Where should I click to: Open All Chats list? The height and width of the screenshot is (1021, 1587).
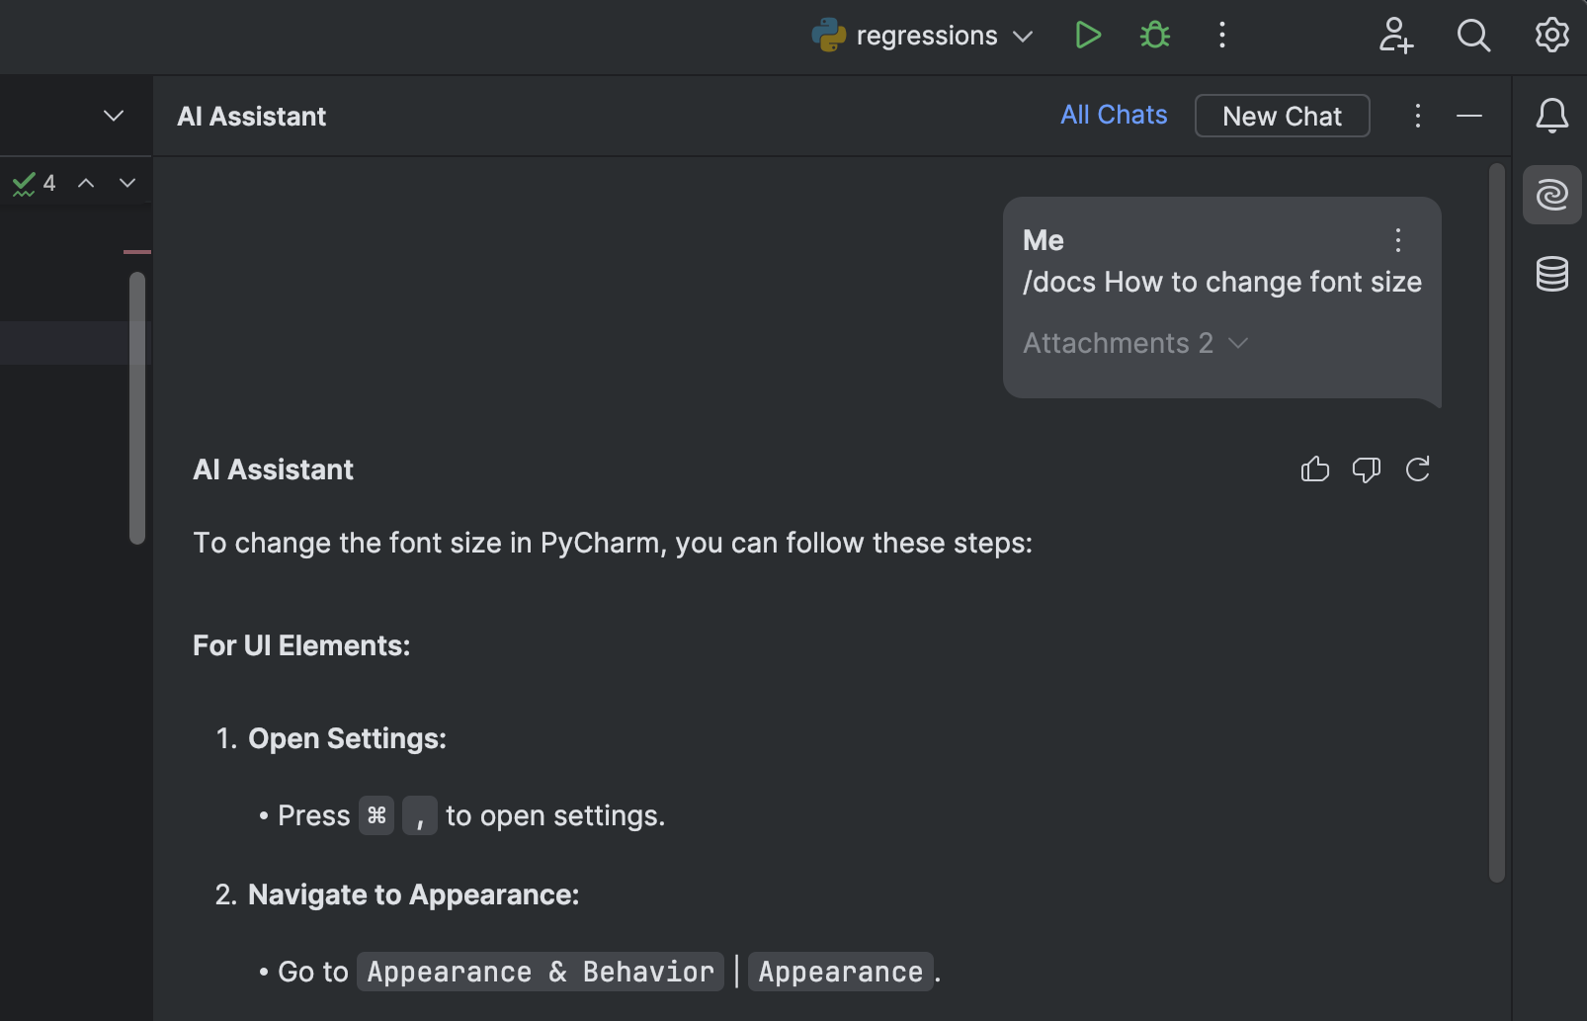point(1114,116)
